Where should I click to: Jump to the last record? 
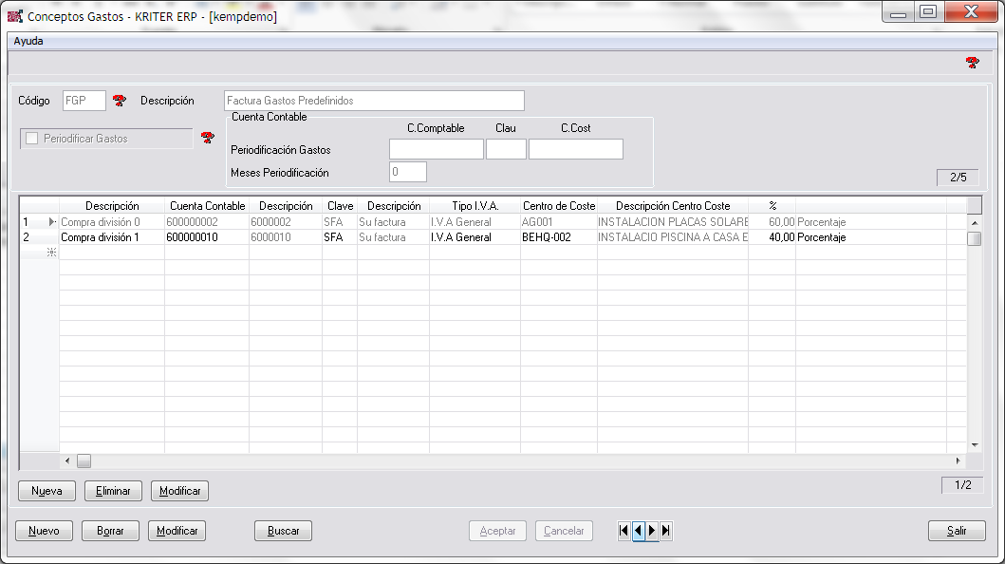click(x=666, y=531)
